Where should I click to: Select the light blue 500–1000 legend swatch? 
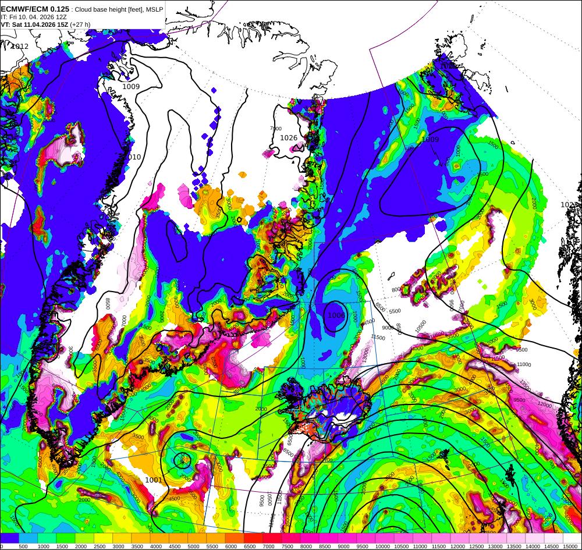(x=28, y=538)
